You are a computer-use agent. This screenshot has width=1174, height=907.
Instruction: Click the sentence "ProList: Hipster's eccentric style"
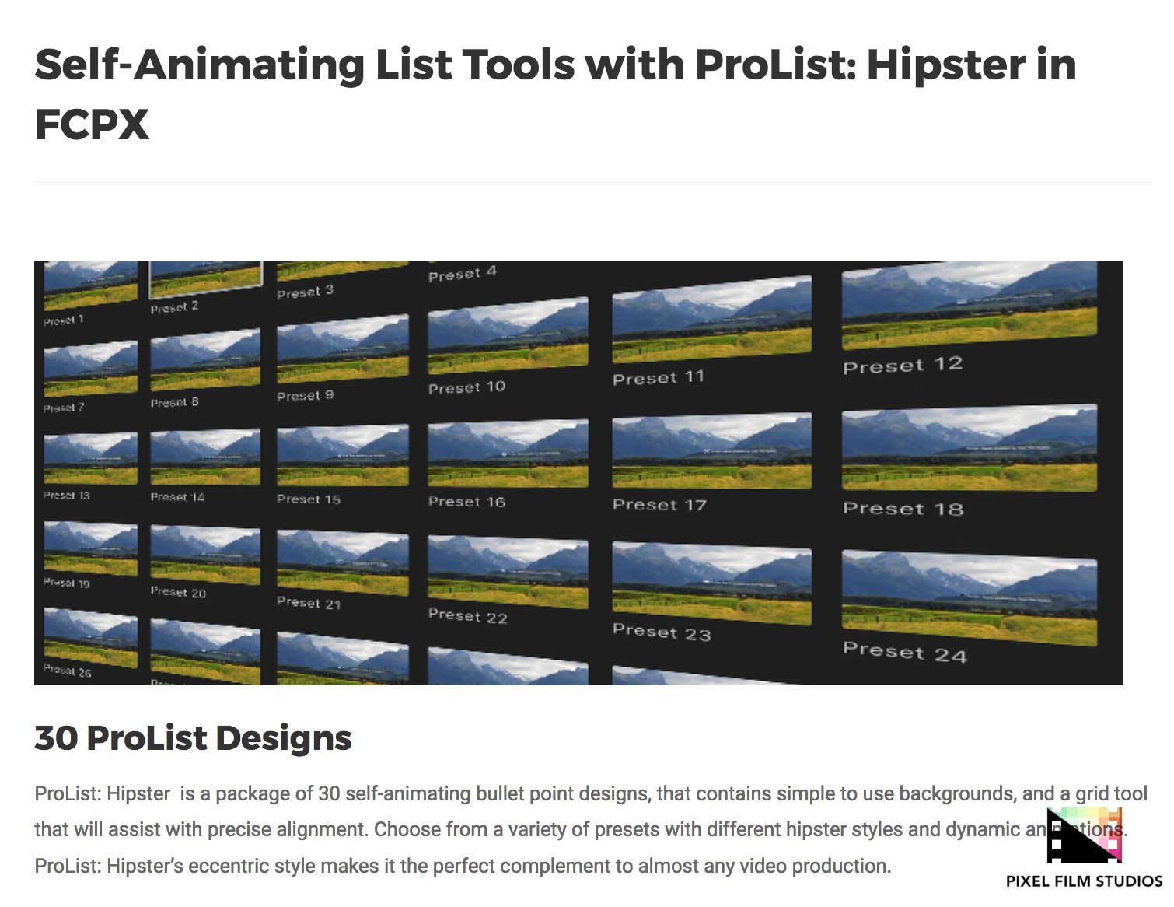click(x=463, y=866)
